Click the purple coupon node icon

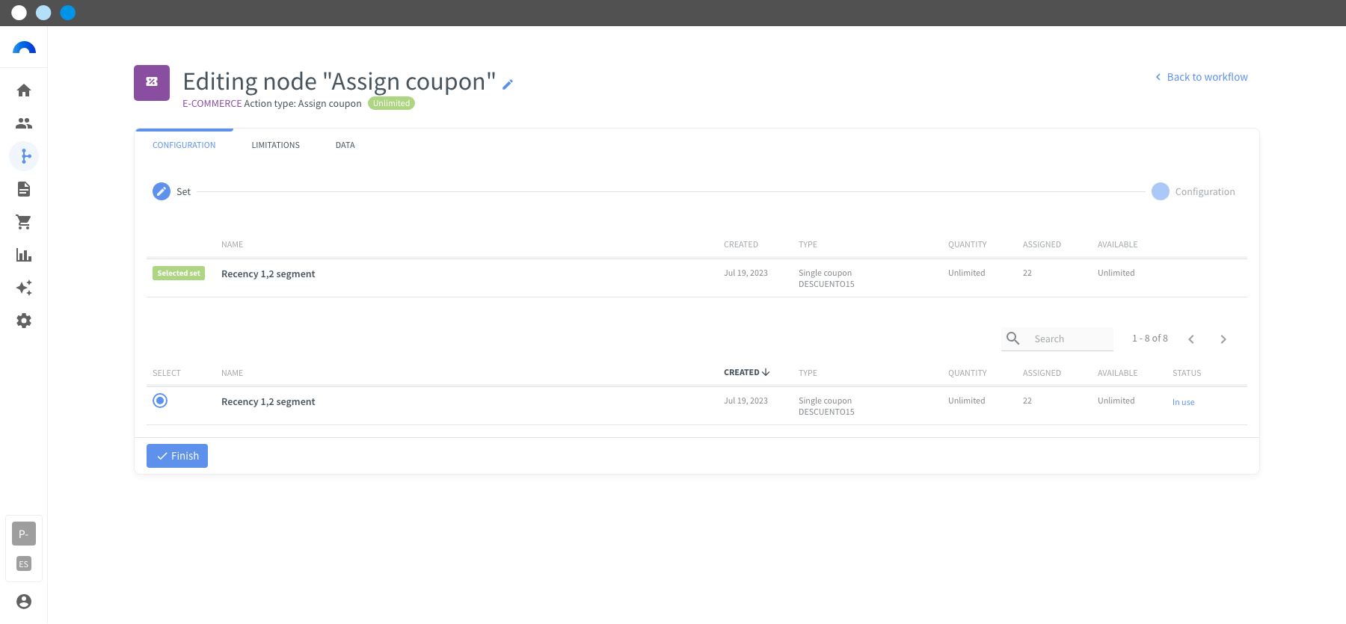152,83
